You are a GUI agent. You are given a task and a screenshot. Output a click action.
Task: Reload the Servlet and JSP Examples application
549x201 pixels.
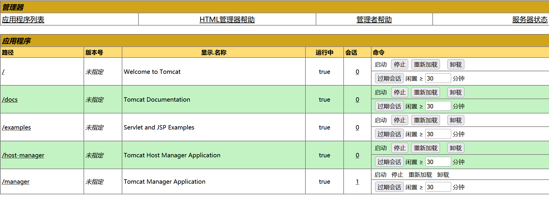[x=426, y=120]
